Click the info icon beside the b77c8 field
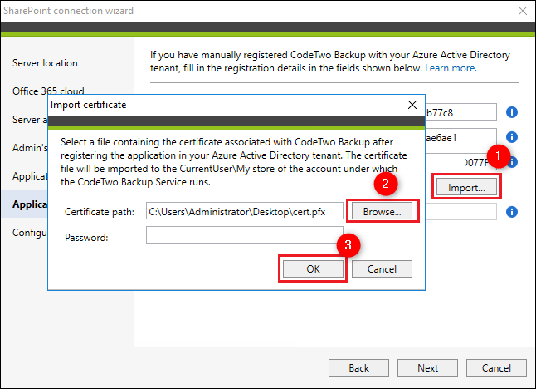 (x=511, y=112)
